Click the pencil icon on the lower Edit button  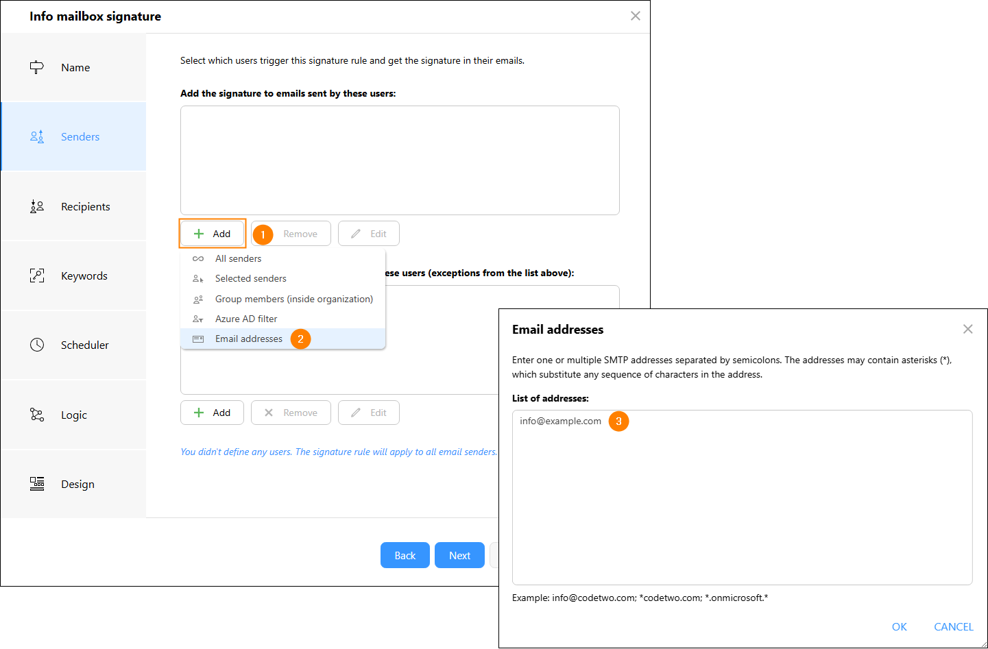(356, 413)
